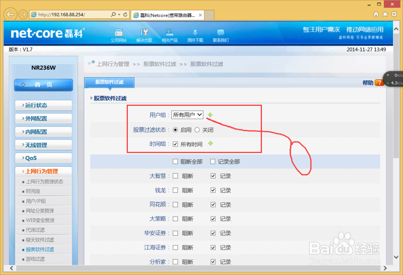Viewport: 403px width, 275px height.
Task: Open the 所有用户 dropdown
Action: (x=187, y=115)
